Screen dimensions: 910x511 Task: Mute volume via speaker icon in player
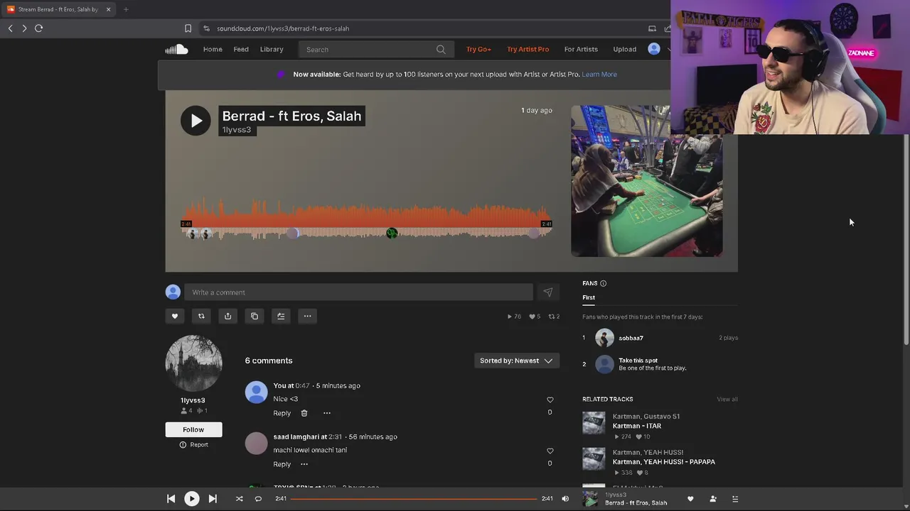(565, 499)
